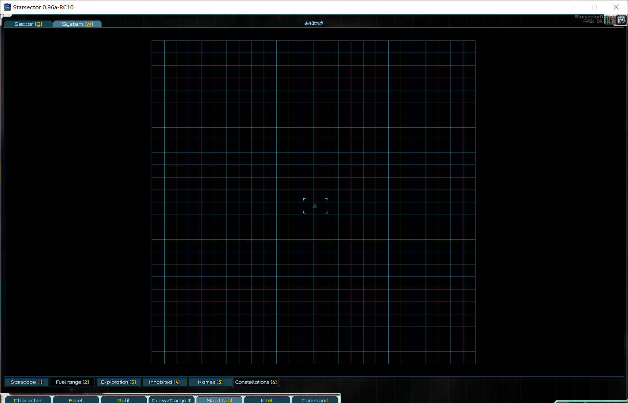Switch to the Sector map tab

click(28, 24)
